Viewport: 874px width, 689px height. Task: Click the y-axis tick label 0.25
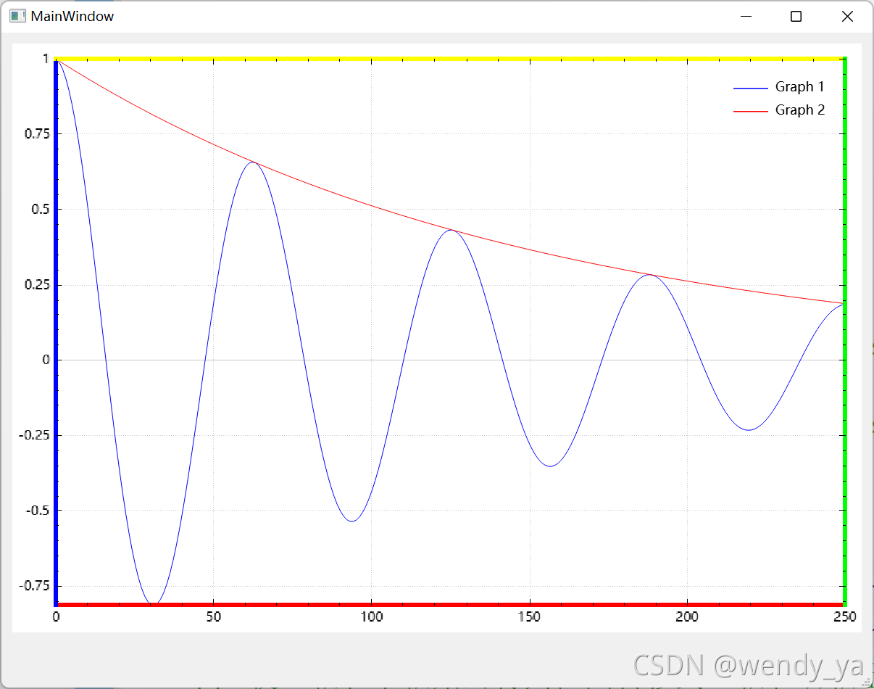click(x=36, y=285)
